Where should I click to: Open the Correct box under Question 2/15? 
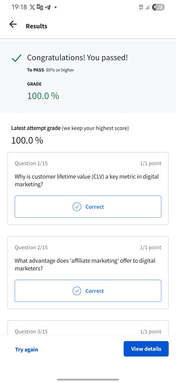88,291
